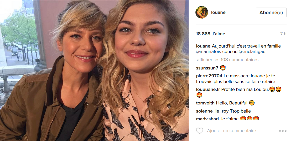Go to solenne_le_roy's profile
The width and height of the screenshot is (290, 141).
pos(212,111)
